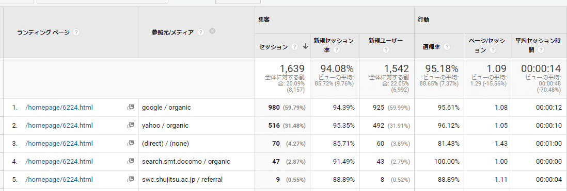Open help icon under 新規セッション率
This screenshot has width=567, height=191.
(336, 50)
